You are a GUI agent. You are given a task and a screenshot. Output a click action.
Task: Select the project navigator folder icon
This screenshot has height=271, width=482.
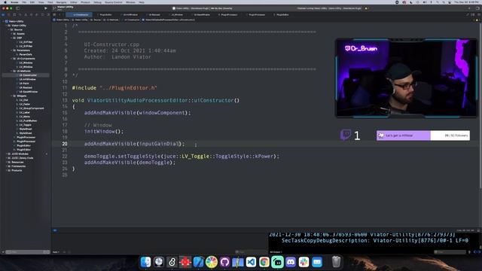pyautogui.click(x=3, y=14)
